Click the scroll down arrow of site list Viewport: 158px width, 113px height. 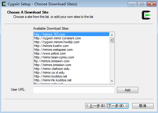pos(112,81)
